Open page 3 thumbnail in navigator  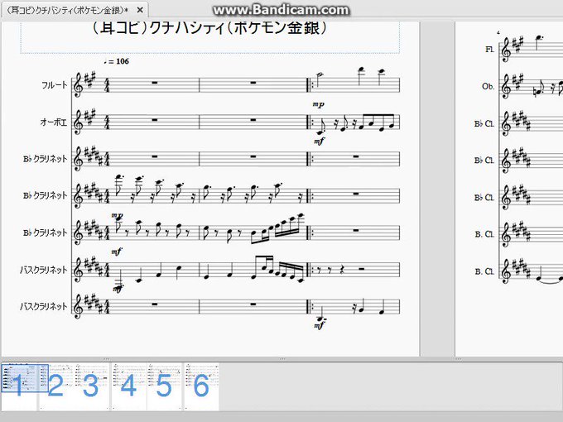(91, 386)
